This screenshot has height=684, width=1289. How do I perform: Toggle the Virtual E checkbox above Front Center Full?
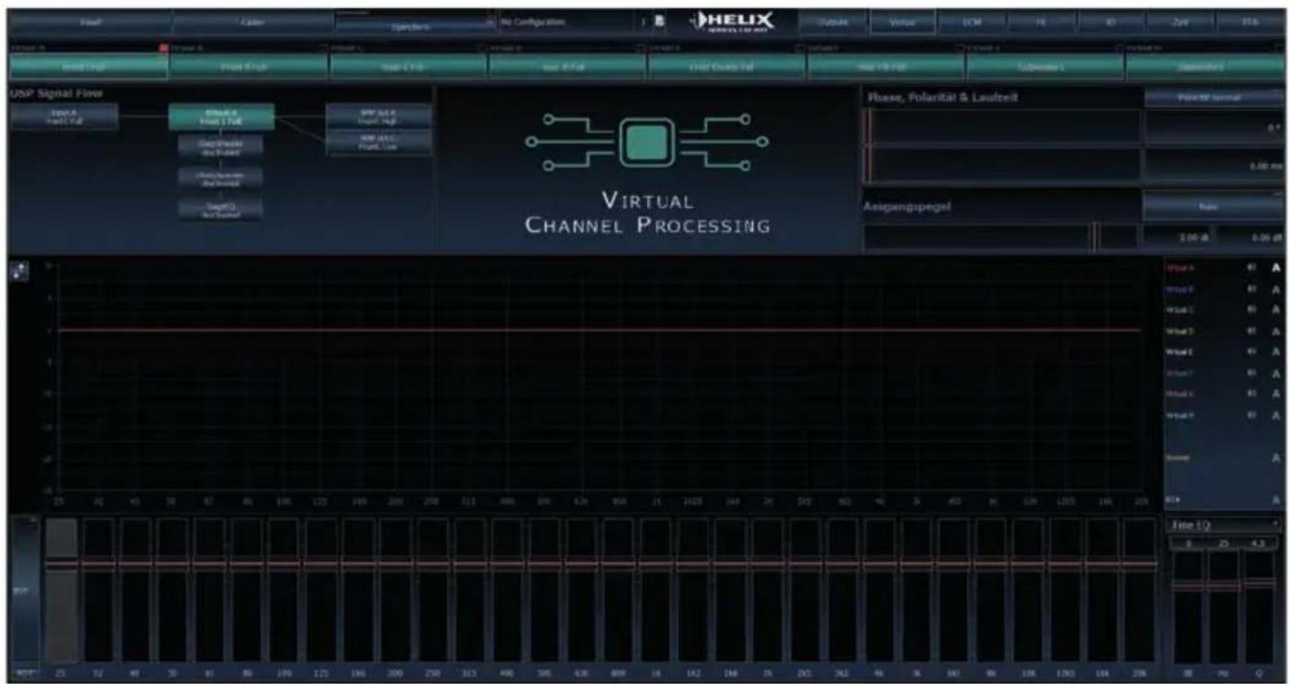tap(800, 46)
